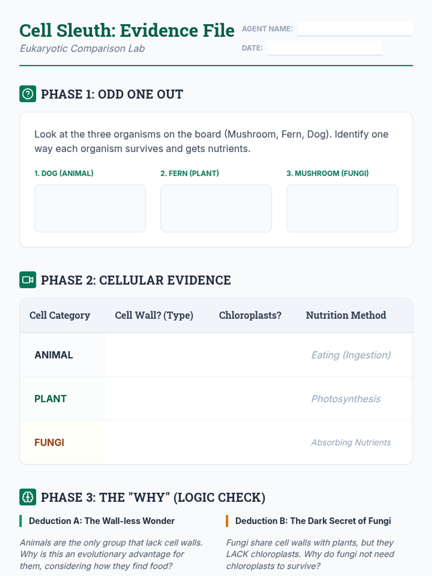Screen dimensions: 432x576
Task: Click the Nutrition Method column header
Action: tap(346, 315)
